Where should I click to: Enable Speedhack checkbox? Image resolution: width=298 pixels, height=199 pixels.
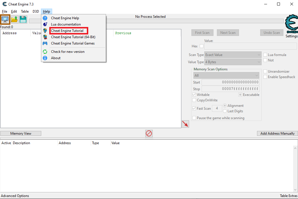[x=265, y=77]
